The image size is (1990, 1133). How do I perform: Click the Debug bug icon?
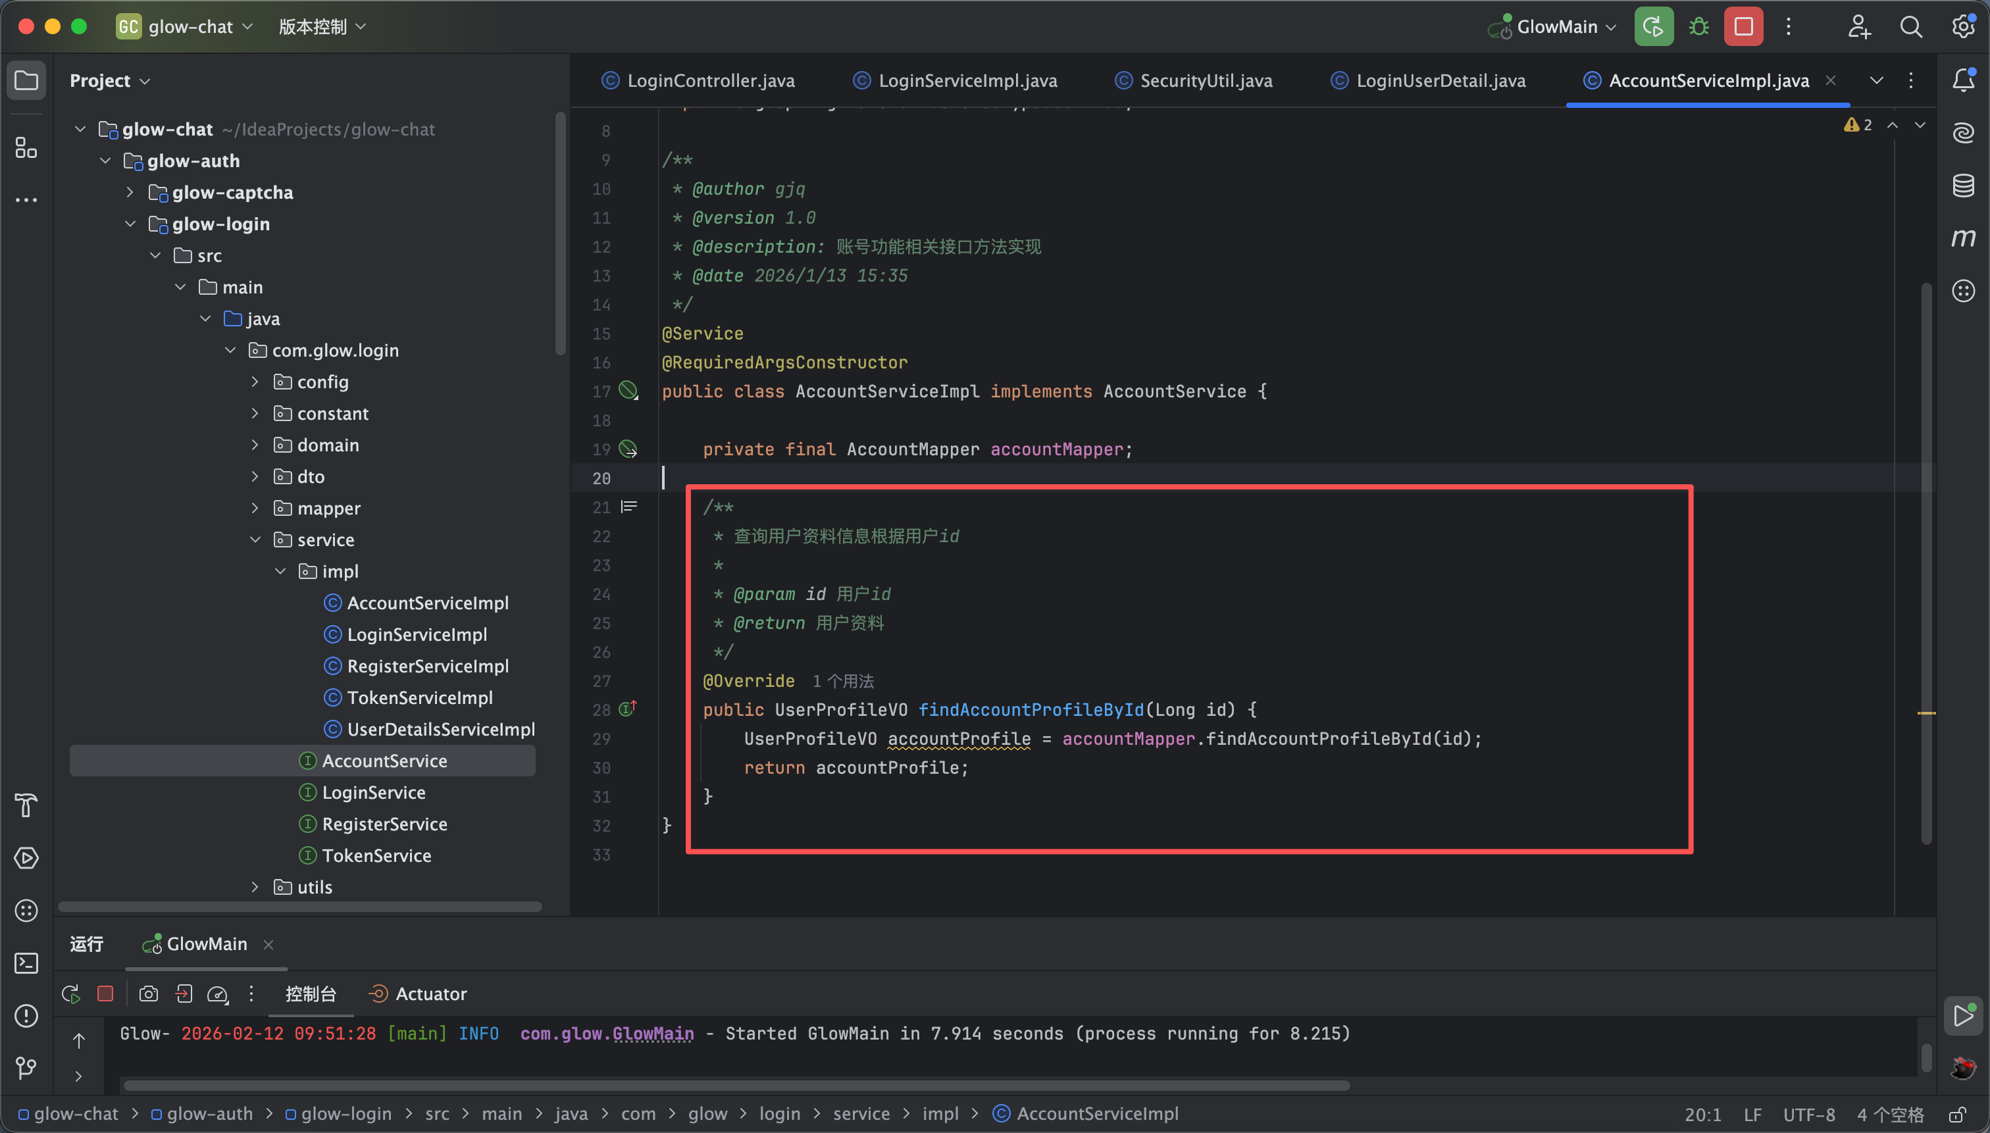(x=1699, y=26)
